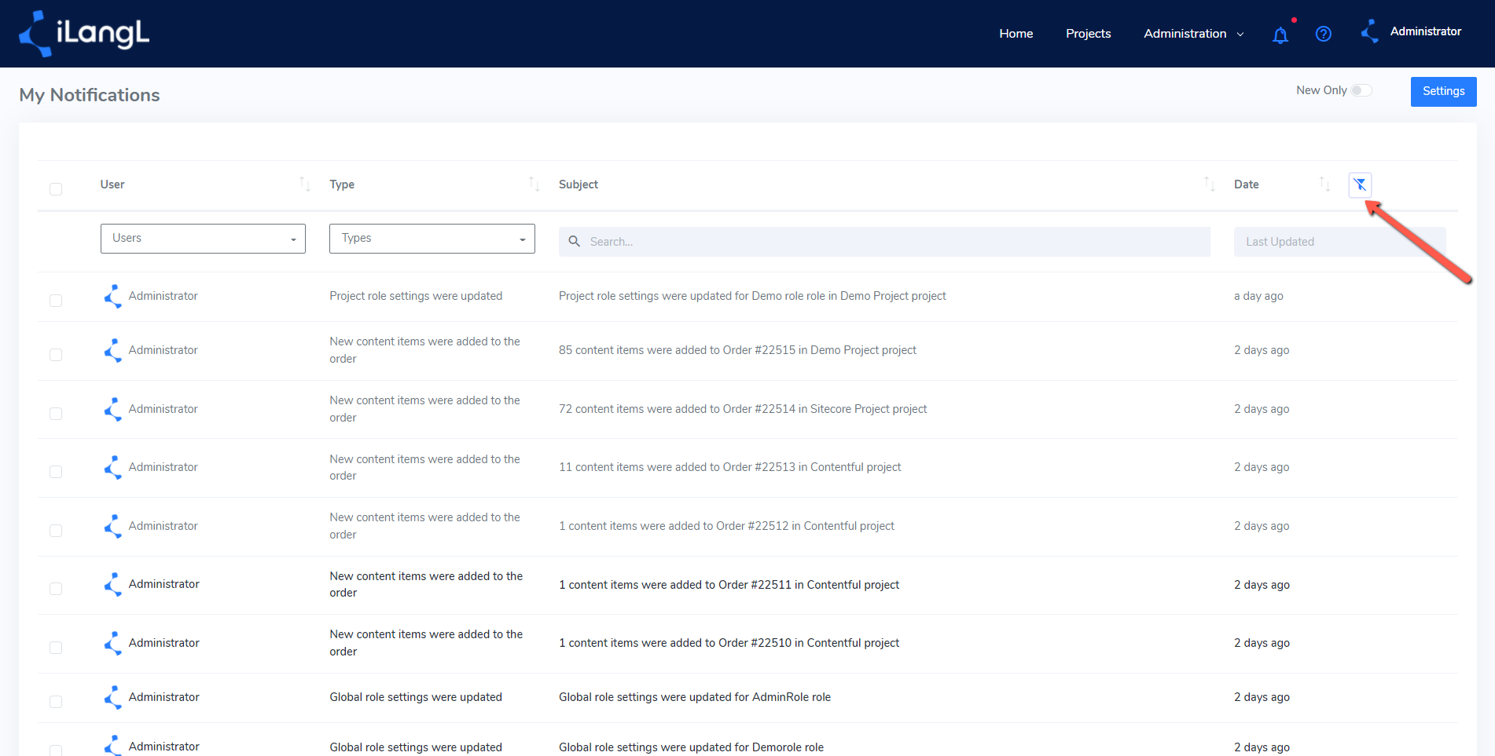Viewport: 1495px width, 756px height.
Task: Click avatar icon in Order #22511 row
Action: click(x=113, y=584)
